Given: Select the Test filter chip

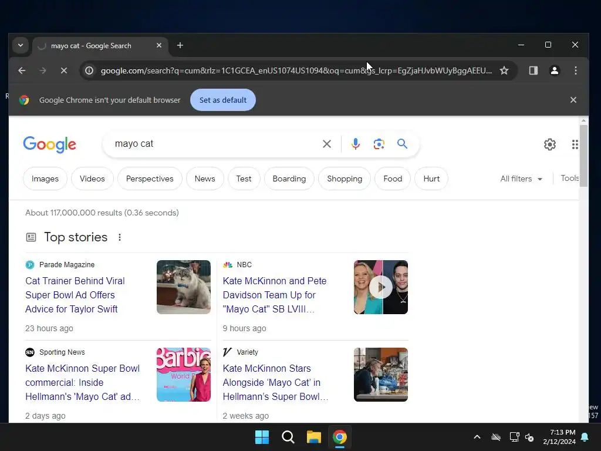Looking at the screenshot, I should pos(244,179).
